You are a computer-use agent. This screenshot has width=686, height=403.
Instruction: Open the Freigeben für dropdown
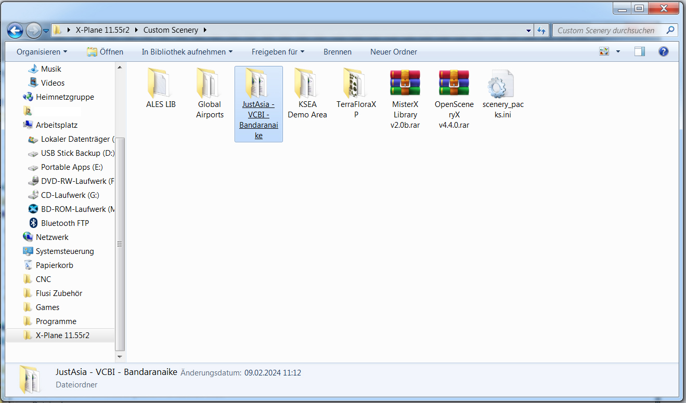pyautogui.click(x=278, y=52)
